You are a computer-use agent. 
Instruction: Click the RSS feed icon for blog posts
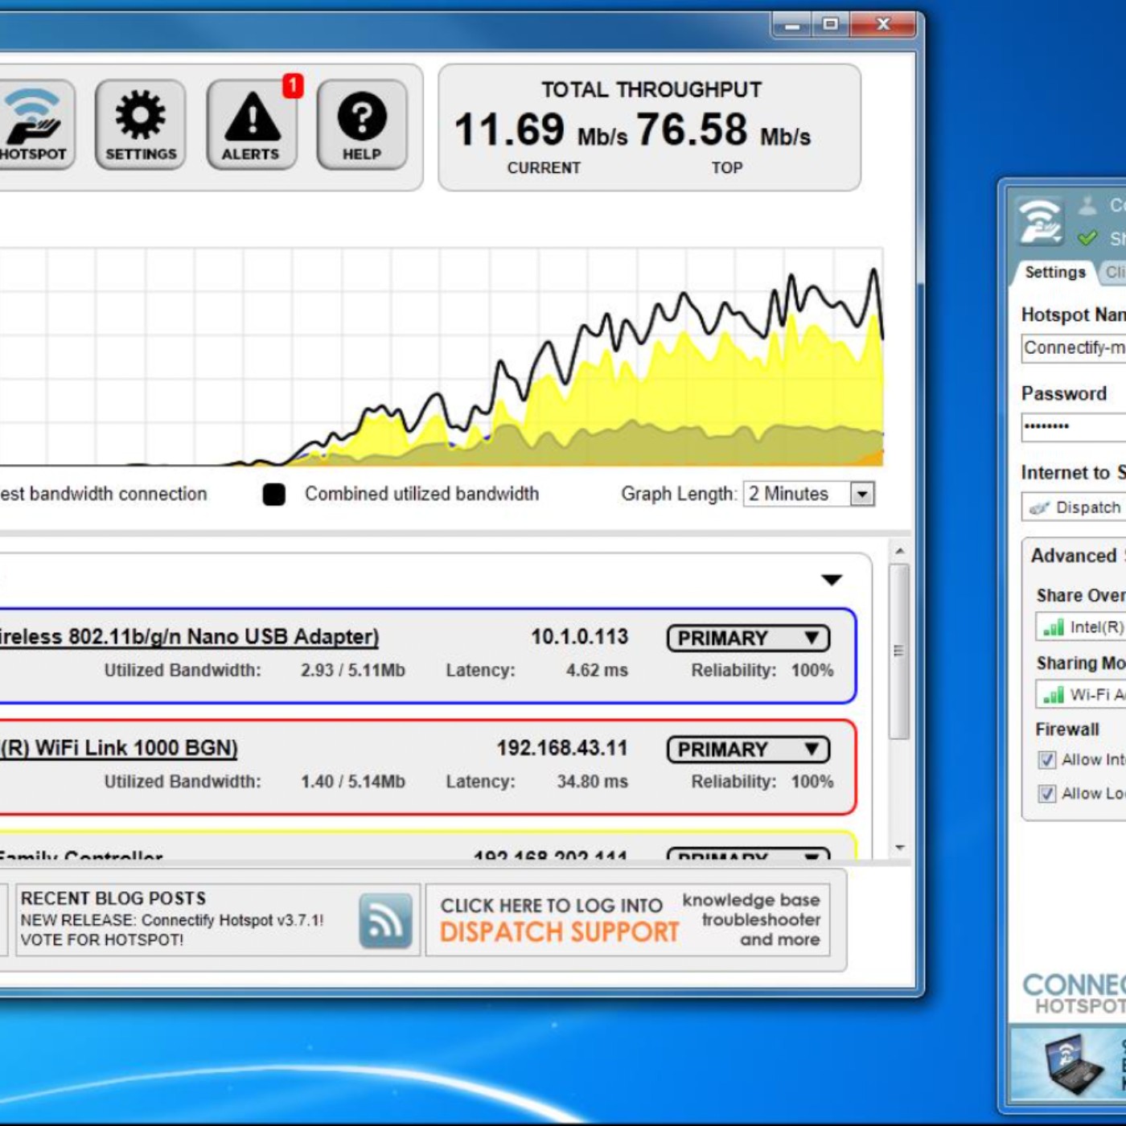[x=386, y=920]
